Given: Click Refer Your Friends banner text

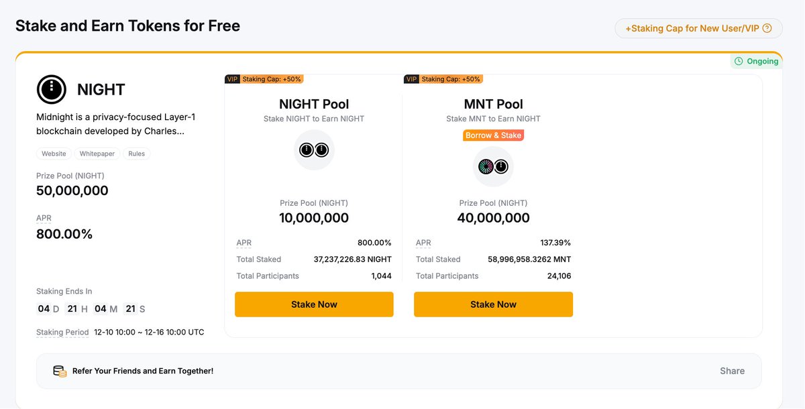Looking at the screenshot, I should 143,371.
